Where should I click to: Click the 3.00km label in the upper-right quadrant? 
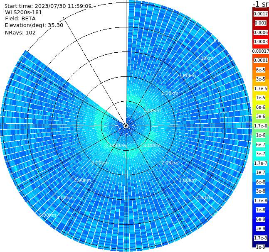pyautogui.click(x=187, y=76)
